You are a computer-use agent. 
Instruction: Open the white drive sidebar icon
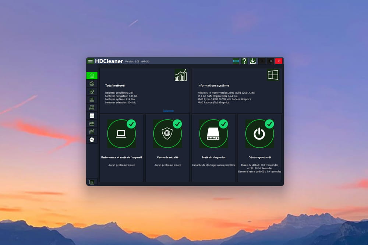tap(92, 116)
